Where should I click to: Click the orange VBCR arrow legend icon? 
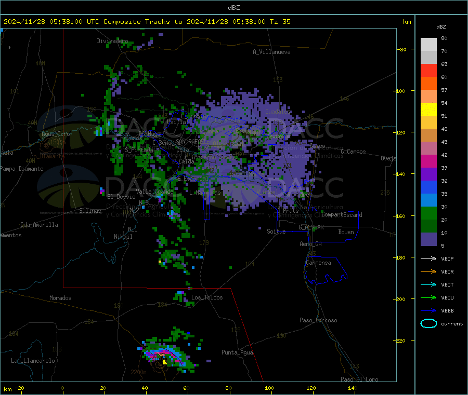pyautogui.click(x=428, y=271)
